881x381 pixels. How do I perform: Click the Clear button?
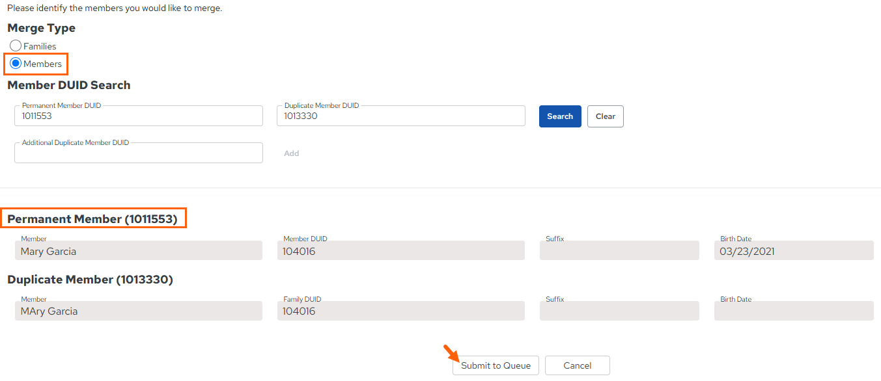pos(606,116)
